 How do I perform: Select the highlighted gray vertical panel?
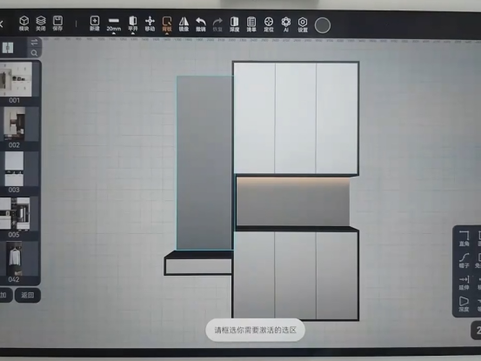click(204, 163)
